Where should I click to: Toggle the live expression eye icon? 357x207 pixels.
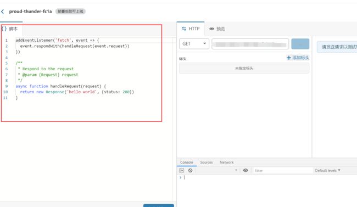click(246, 170)
